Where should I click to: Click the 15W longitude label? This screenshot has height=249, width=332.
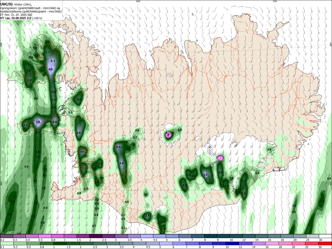click(x=275, y=1)
